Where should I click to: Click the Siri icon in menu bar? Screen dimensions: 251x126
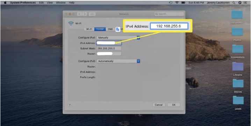(x=239, y=3)
